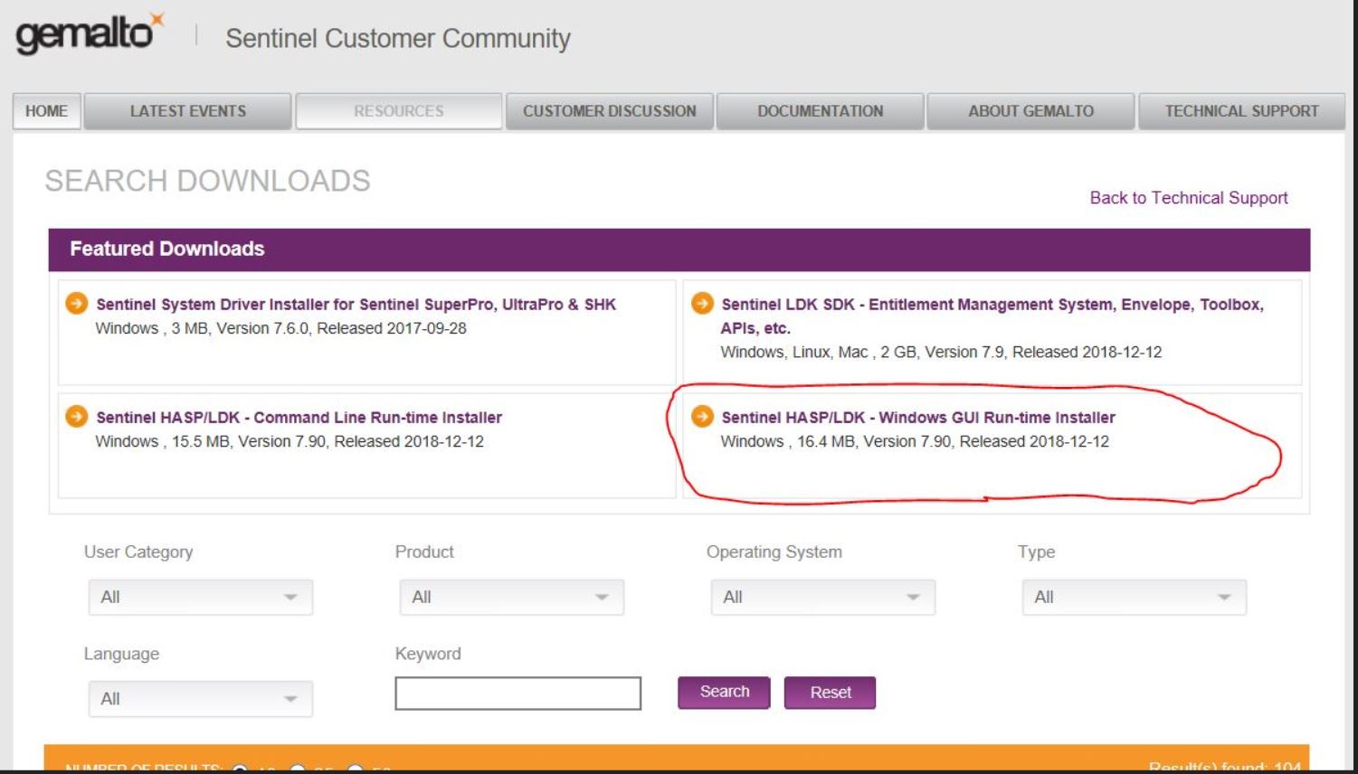The image size is (1358, 774).
Task: Click the SEARCH DOWNLOADS page heading
Action: point(208,181)
